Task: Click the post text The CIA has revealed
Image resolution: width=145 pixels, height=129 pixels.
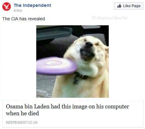Action: click(x=24, y=19)
